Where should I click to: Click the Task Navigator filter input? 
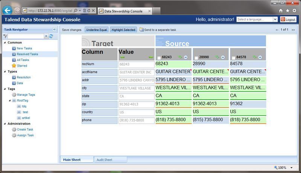26,36
